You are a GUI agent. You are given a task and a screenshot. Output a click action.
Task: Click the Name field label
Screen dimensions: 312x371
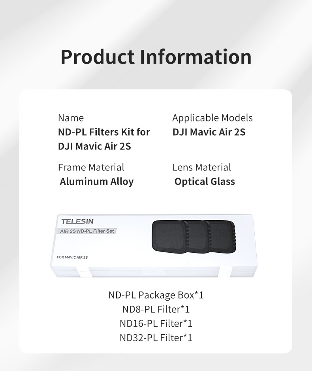(x=71, y=118)
